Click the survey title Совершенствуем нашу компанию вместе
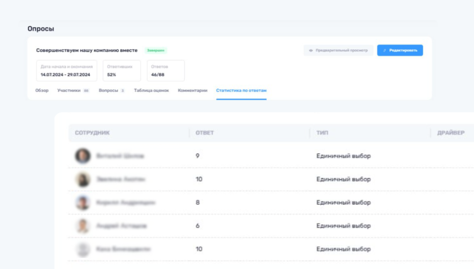Screen dimensions: 474x269 (x=87, y=50)
